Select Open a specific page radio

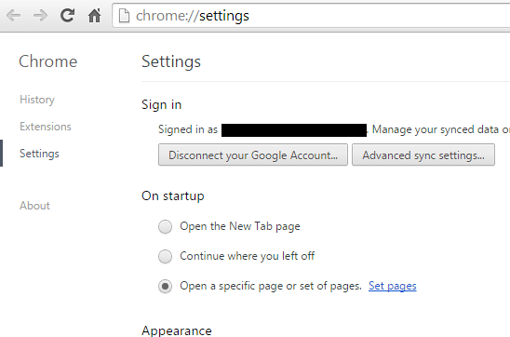point(166,286)
